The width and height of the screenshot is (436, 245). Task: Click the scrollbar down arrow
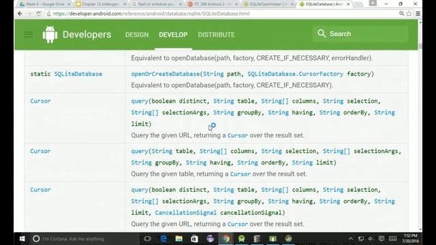420,230
